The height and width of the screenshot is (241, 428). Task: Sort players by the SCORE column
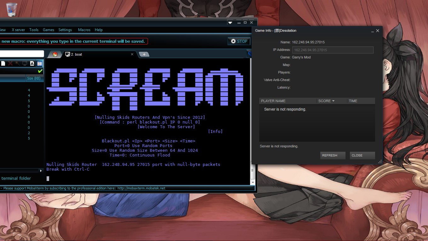332,101
